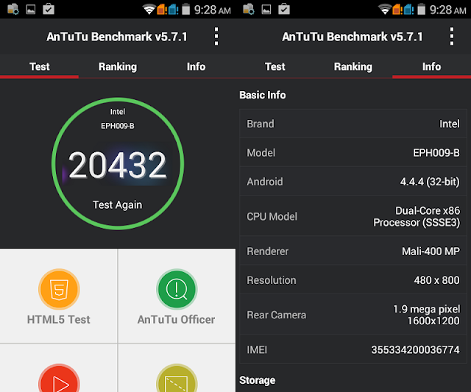
Task: Select Info tab on right screen
Action: click(x=432, y=66)
